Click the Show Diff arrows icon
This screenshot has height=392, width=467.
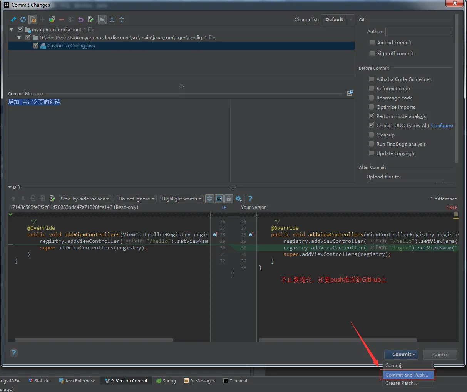tap(13, 19)
